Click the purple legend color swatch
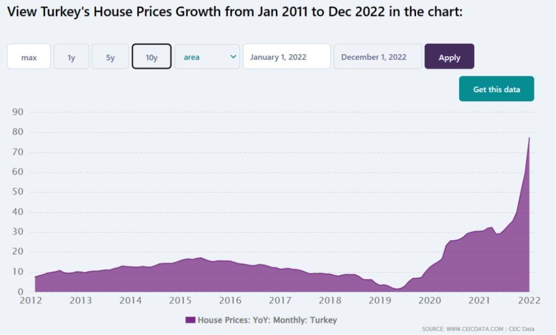Image resolution: width=556 pixels, height=335 pixels. click(x=190, y=320)
